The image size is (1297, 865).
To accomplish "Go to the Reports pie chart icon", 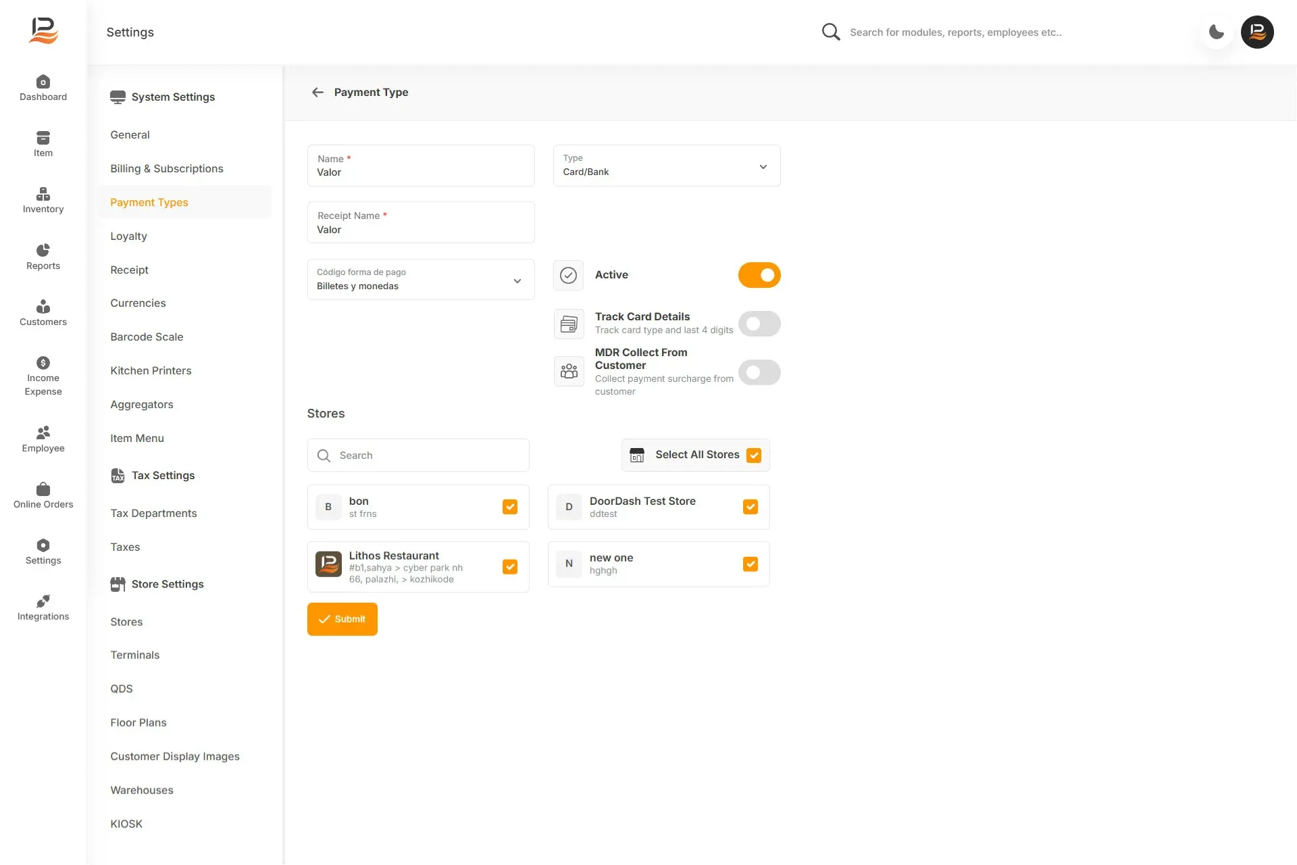I will pos(43,250).
